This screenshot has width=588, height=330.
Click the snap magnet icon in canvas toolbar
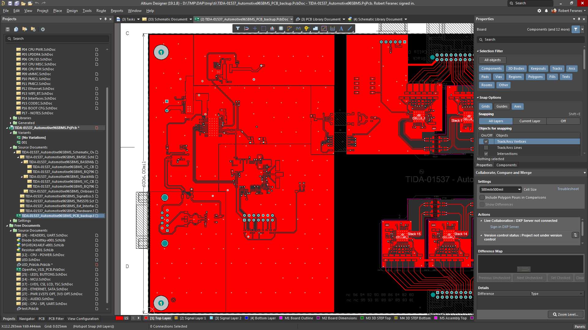pyautogui.click(x=246, y=28)
